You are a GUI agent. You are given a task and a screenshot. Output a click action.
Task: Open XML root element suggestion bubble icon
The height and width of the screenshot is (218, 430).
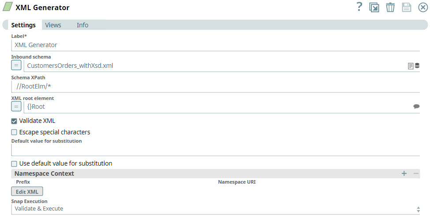tap(416, 107)
